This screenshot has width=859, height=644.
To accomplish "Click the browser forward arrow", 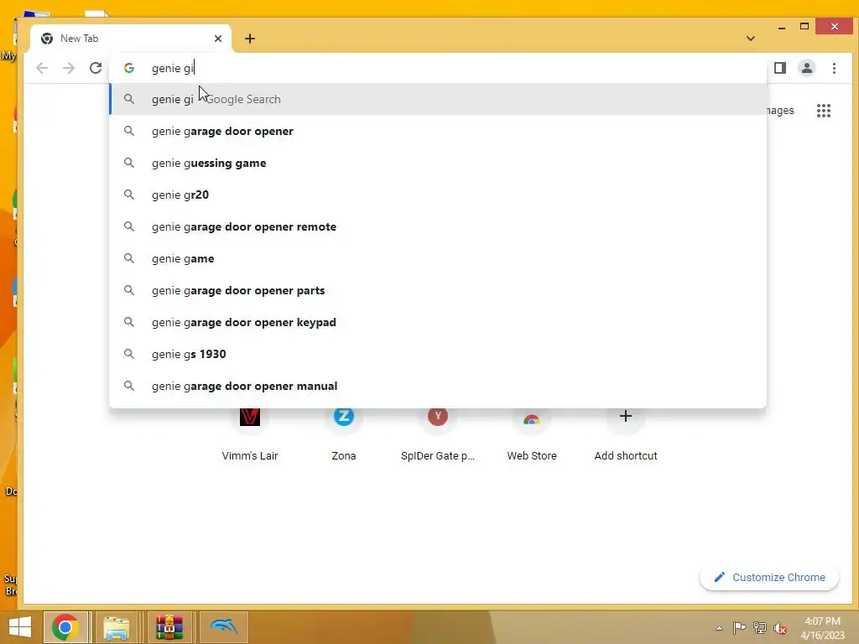I will coord(69,68).
